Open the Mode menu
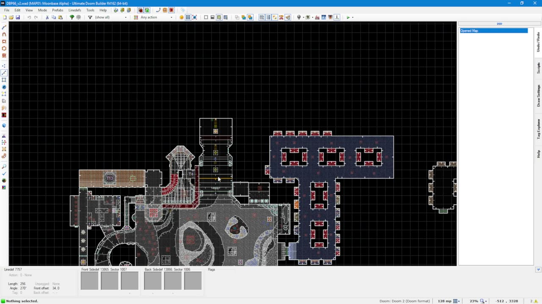Screen dimensions: 542x304 (x=42, y=10)
